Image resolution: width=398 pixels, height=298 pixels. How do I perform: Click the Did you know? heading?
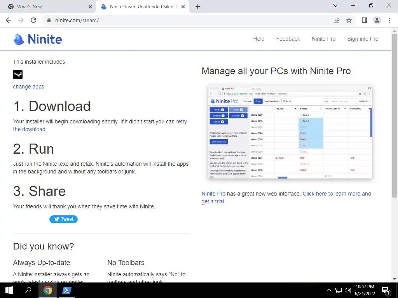pos(44,246)
